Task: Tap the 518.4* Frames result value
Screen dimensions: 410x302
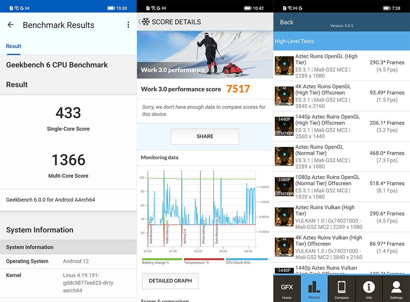Action: tap(387, 183)
